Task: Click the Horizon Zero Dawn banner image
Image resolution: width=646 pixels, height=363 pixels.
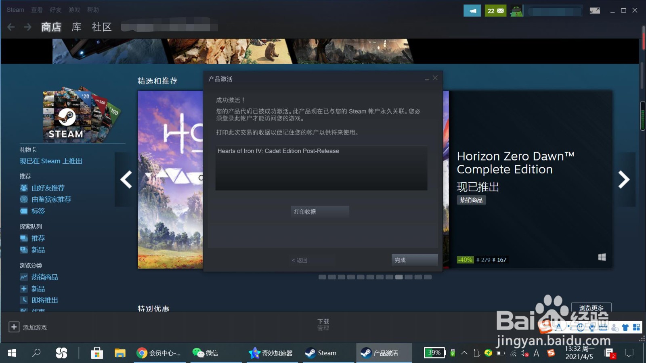Action: pos(170,179)
